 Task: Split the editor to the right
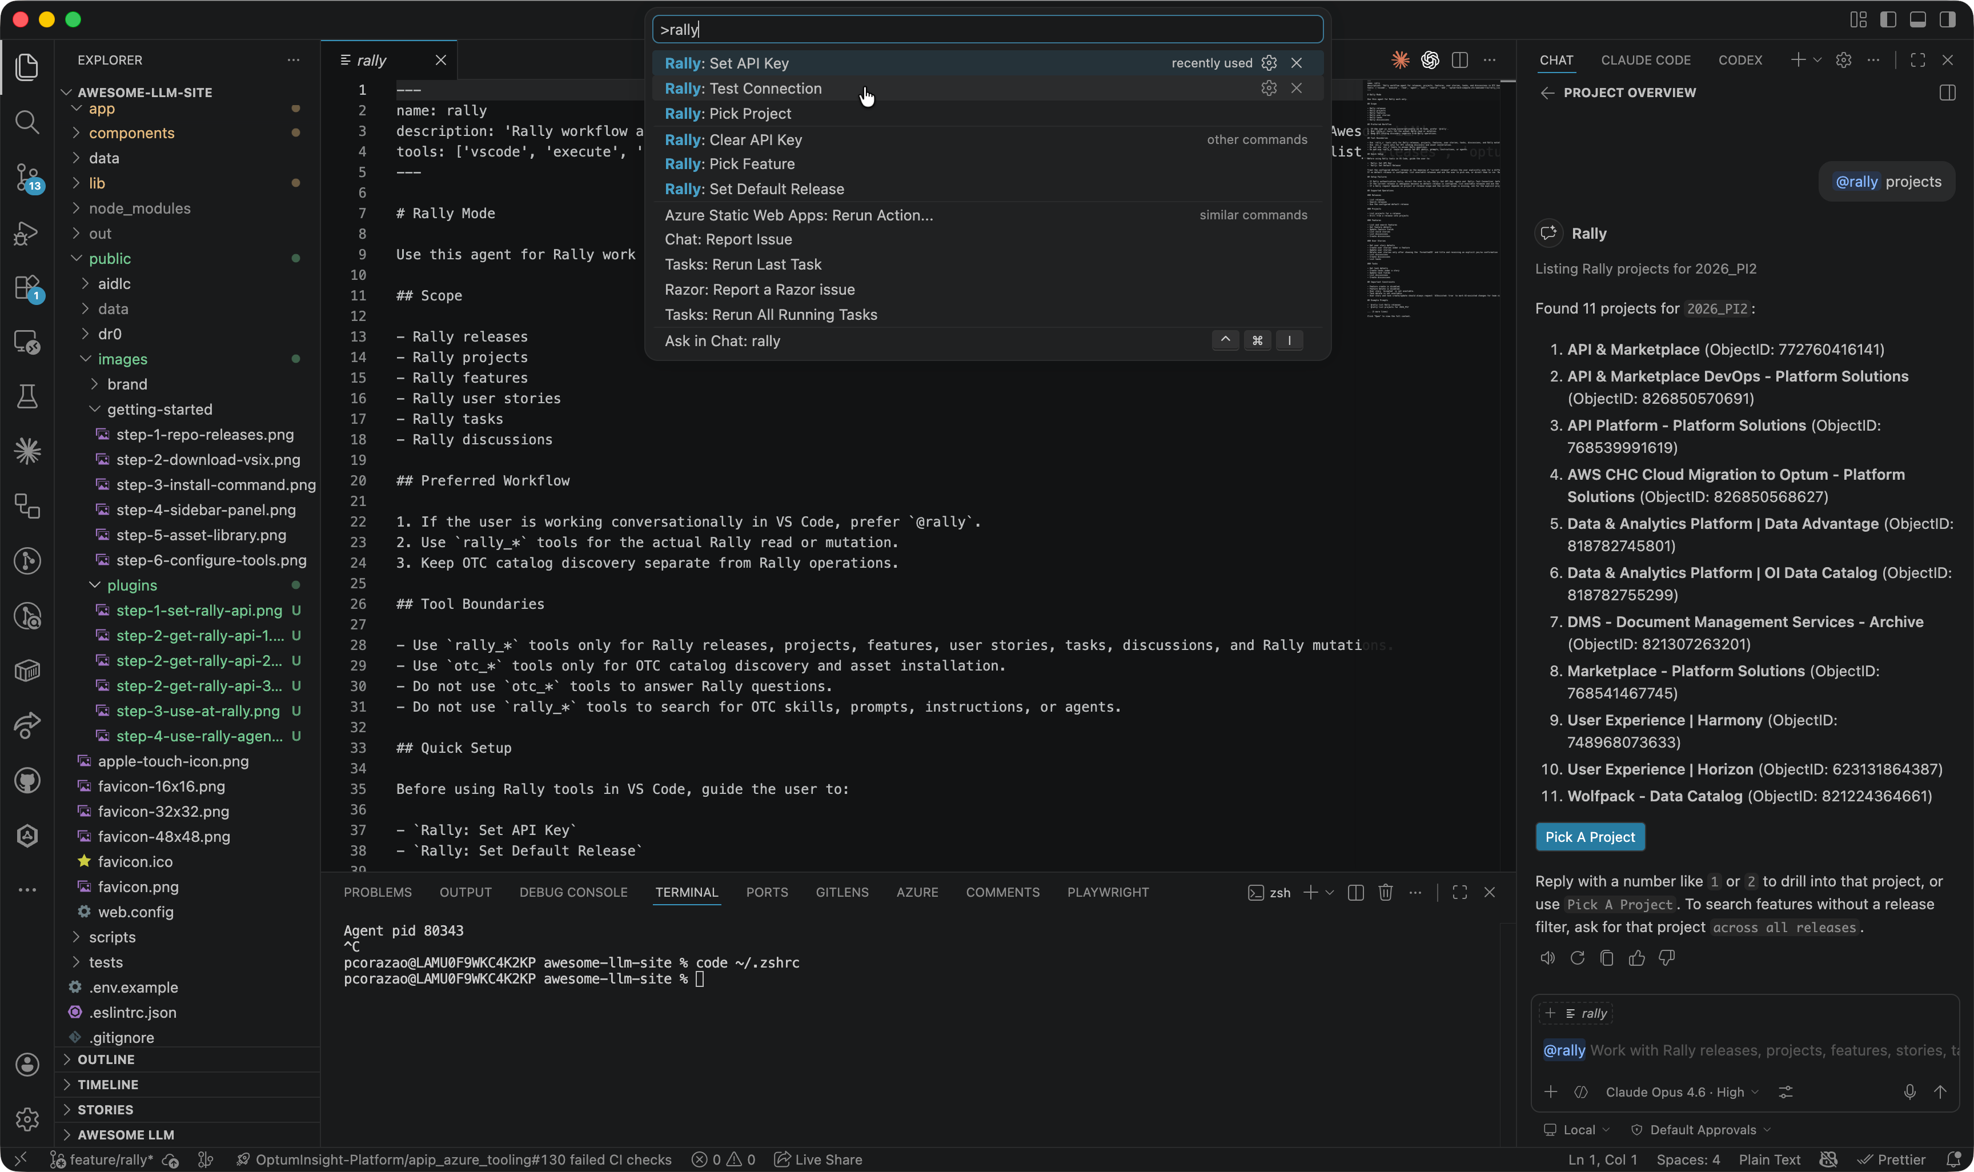1460,60
